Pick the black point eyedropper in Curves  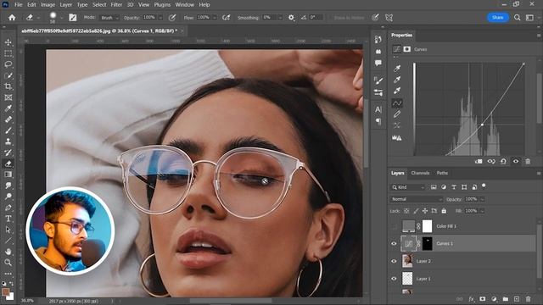pyautogui.click(x=397, y=69)
